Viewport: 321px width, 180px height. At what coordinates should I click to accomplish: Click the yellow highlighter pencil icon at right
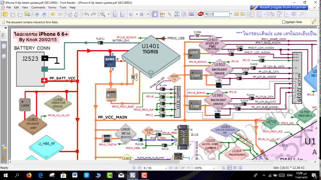(x=314, y=22)
